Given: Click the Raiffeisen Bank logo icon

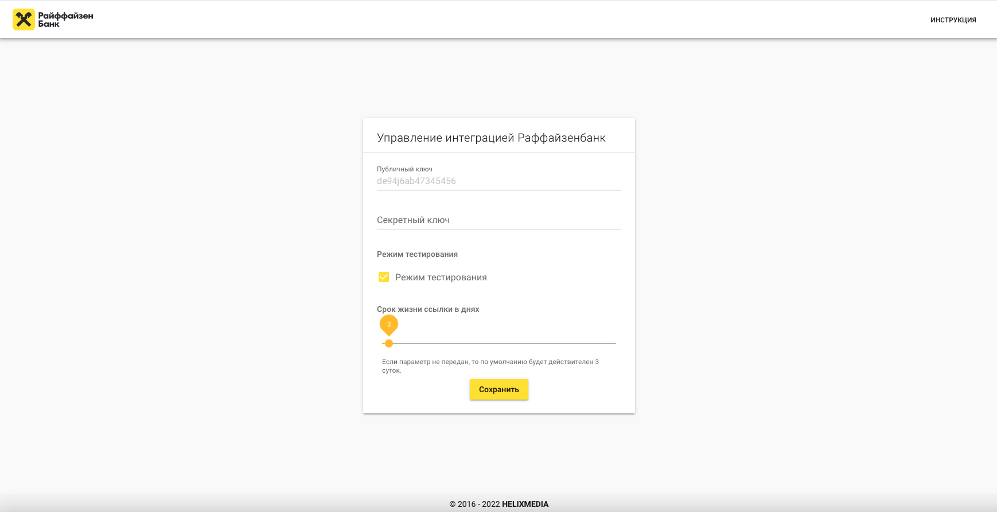Looking at the screenshot, I should click(24, 19).
